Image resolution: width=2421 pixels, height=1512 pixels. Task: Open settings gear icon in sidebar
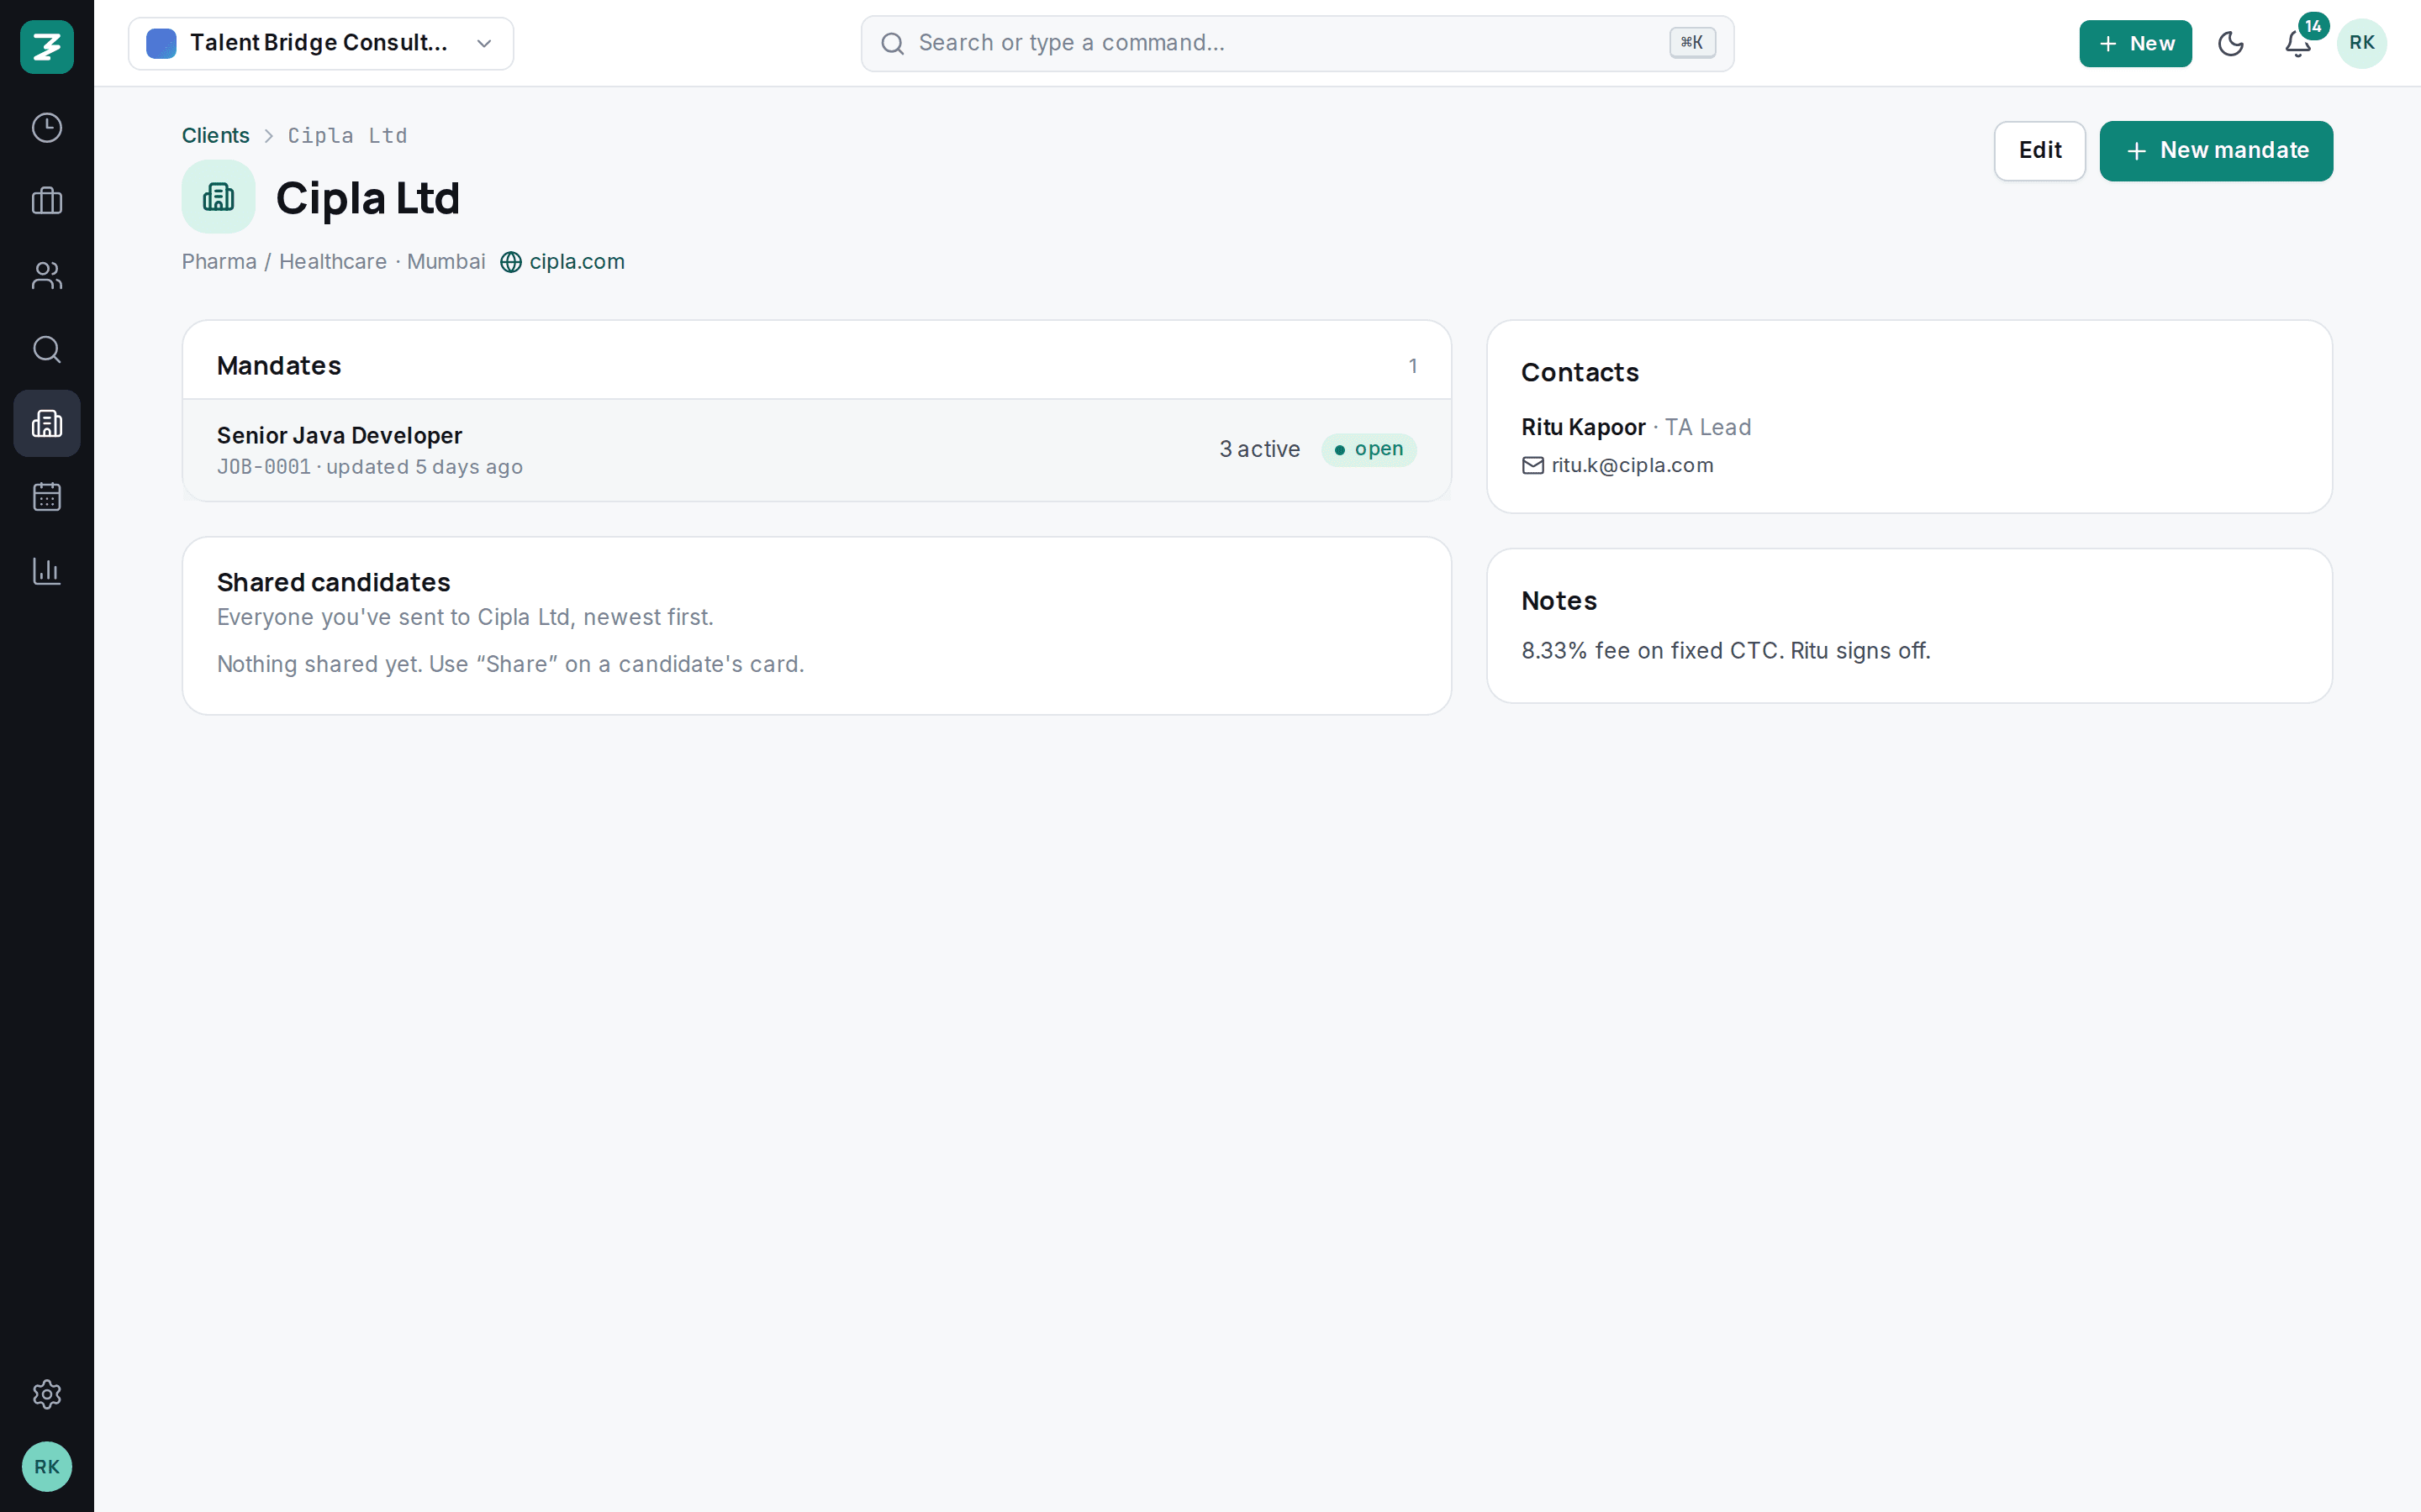[47, 1394]
